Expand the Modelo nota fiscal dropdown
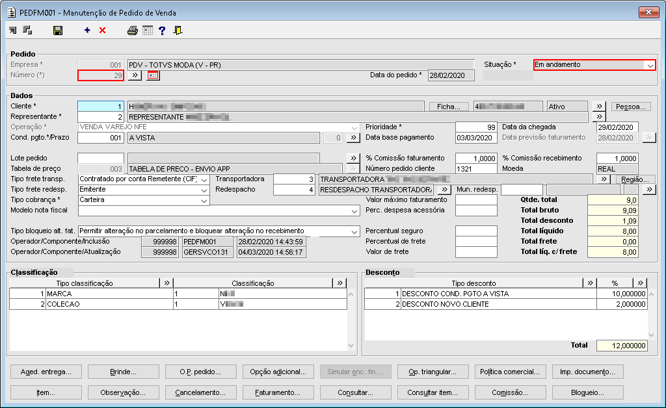 click(x=354, y=210)
